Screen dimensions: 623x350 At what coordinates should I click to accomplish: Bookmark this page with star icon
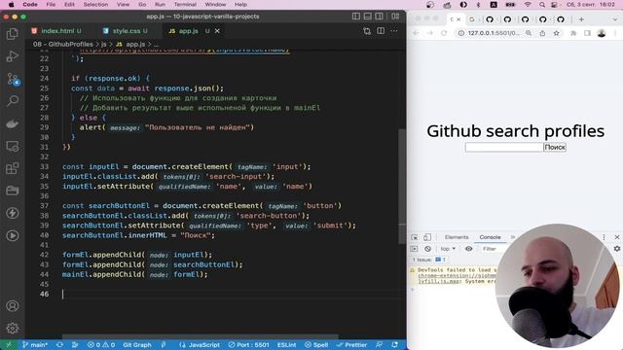pyautogui.click(x=556, y=33)
